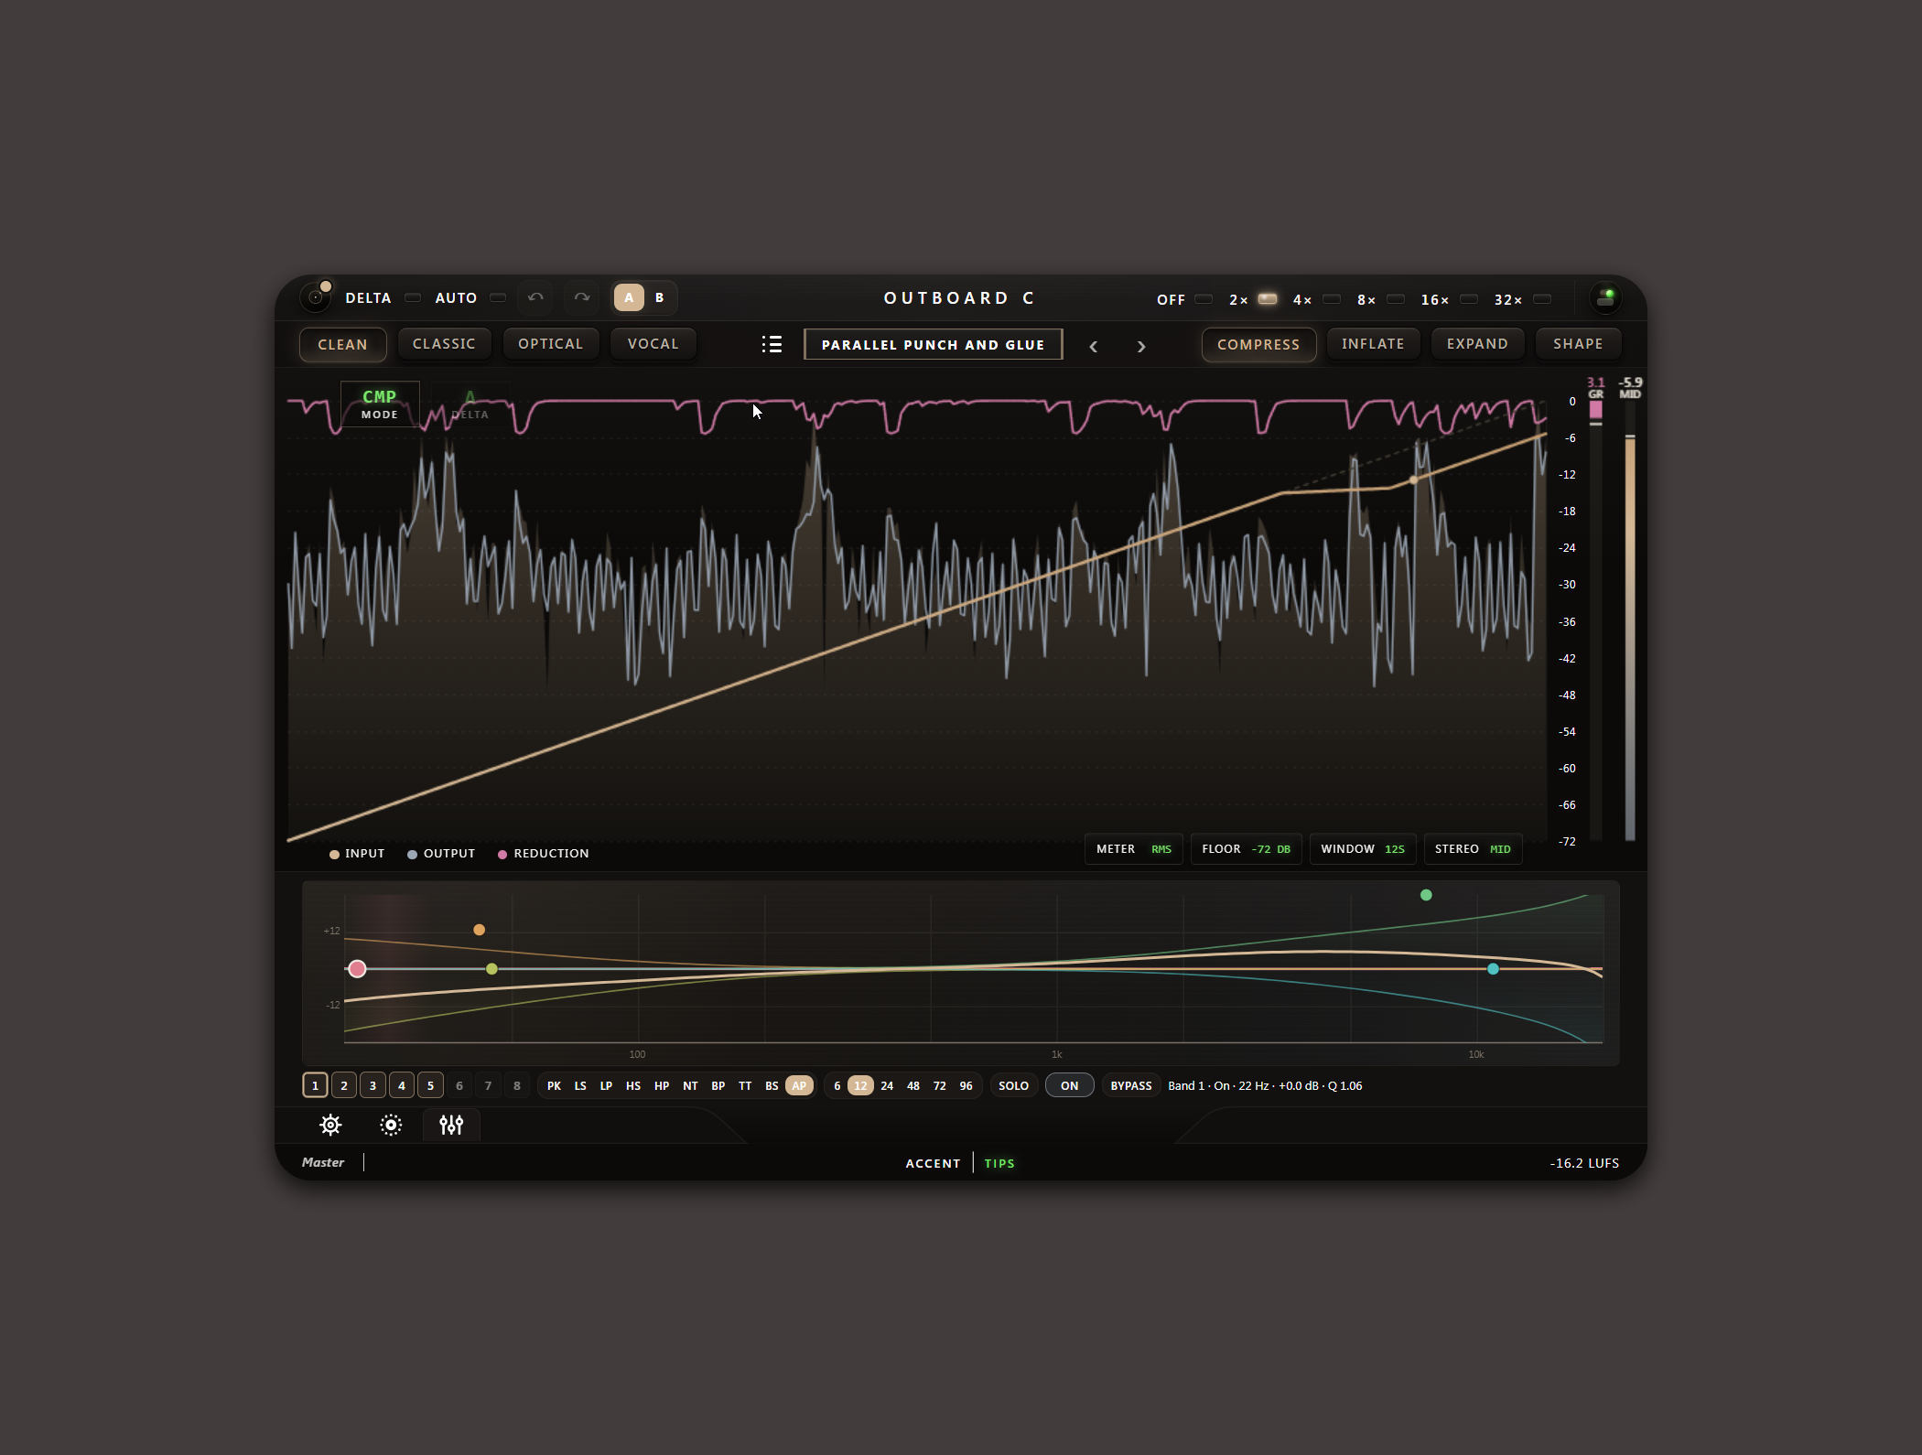The height and width of the screenshot is (1455, 1922).
Task: Click the CMP MODE selector
Action: [x=380, y=404]
